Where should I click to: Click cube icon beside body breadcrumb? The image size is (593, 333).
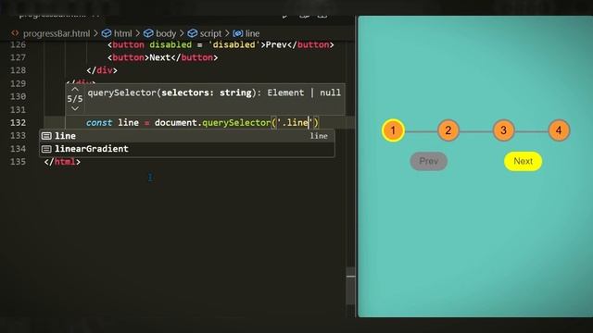coord(148,33)
